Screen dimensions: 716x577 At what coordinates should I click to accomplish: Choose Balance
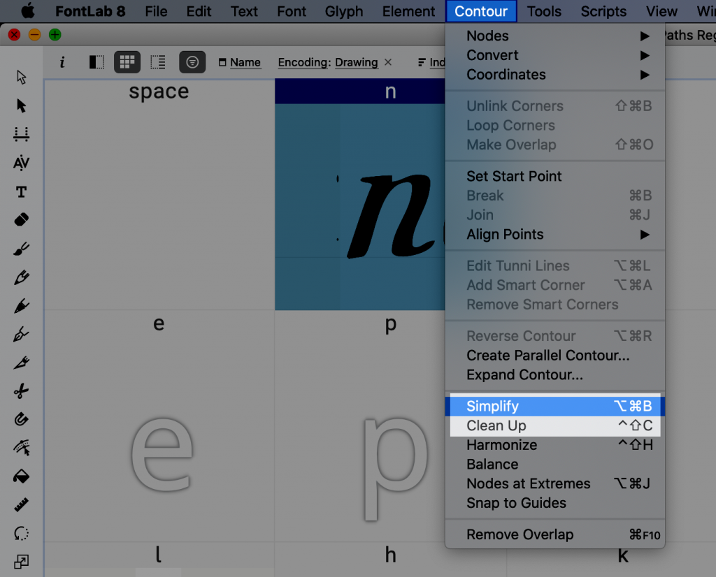tap(554, 464)
